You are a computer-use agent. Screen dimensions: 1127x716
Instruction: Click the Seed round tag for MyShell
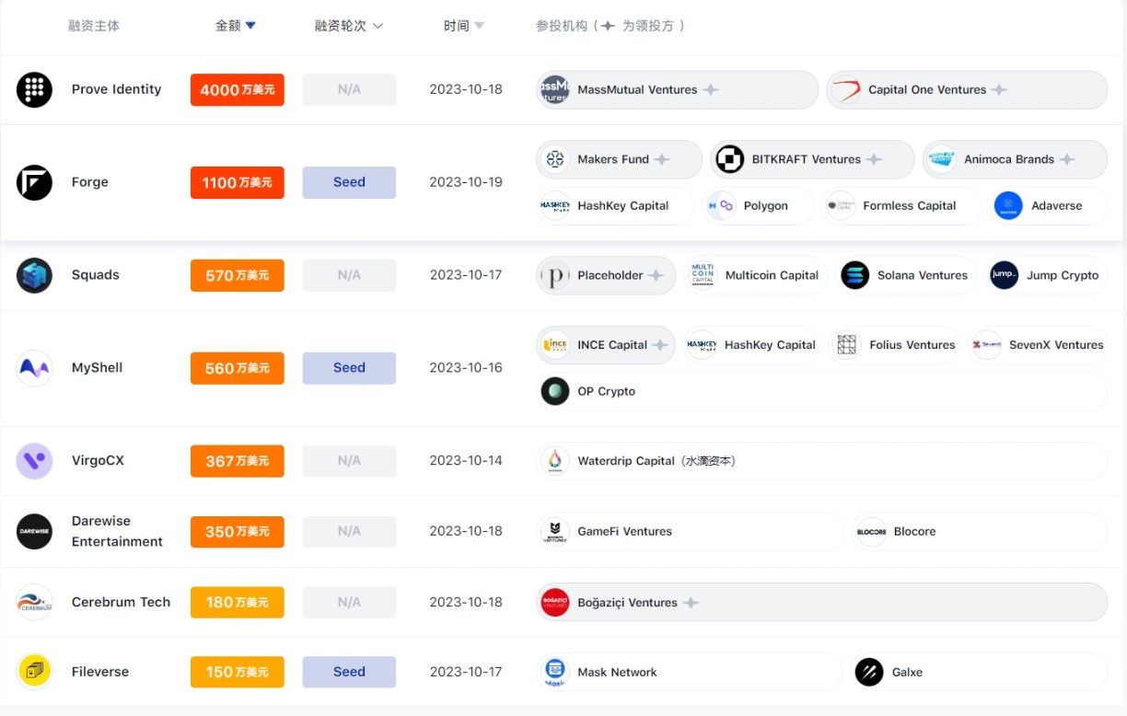point(349,368)
